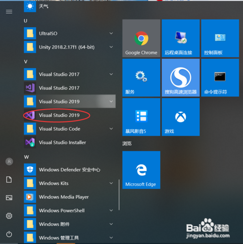Select 'Windows Media Player' label text
This screenshot has height=244, width=243.
(x=64, y=197)
